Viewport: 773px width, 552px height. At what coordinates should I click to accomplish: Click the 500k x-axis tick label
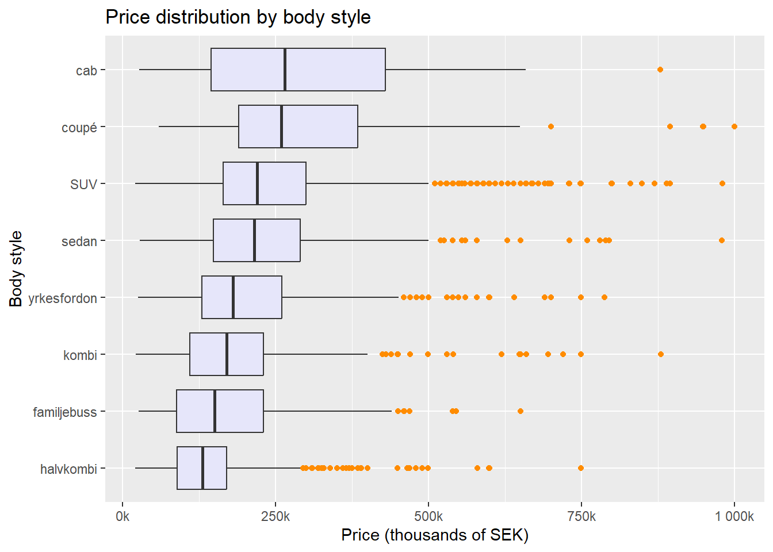tap(428, 516)
